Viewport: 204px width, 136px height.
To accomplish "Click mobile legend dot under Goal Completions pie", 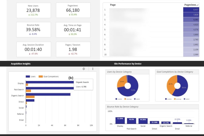I will pos(166,99).
